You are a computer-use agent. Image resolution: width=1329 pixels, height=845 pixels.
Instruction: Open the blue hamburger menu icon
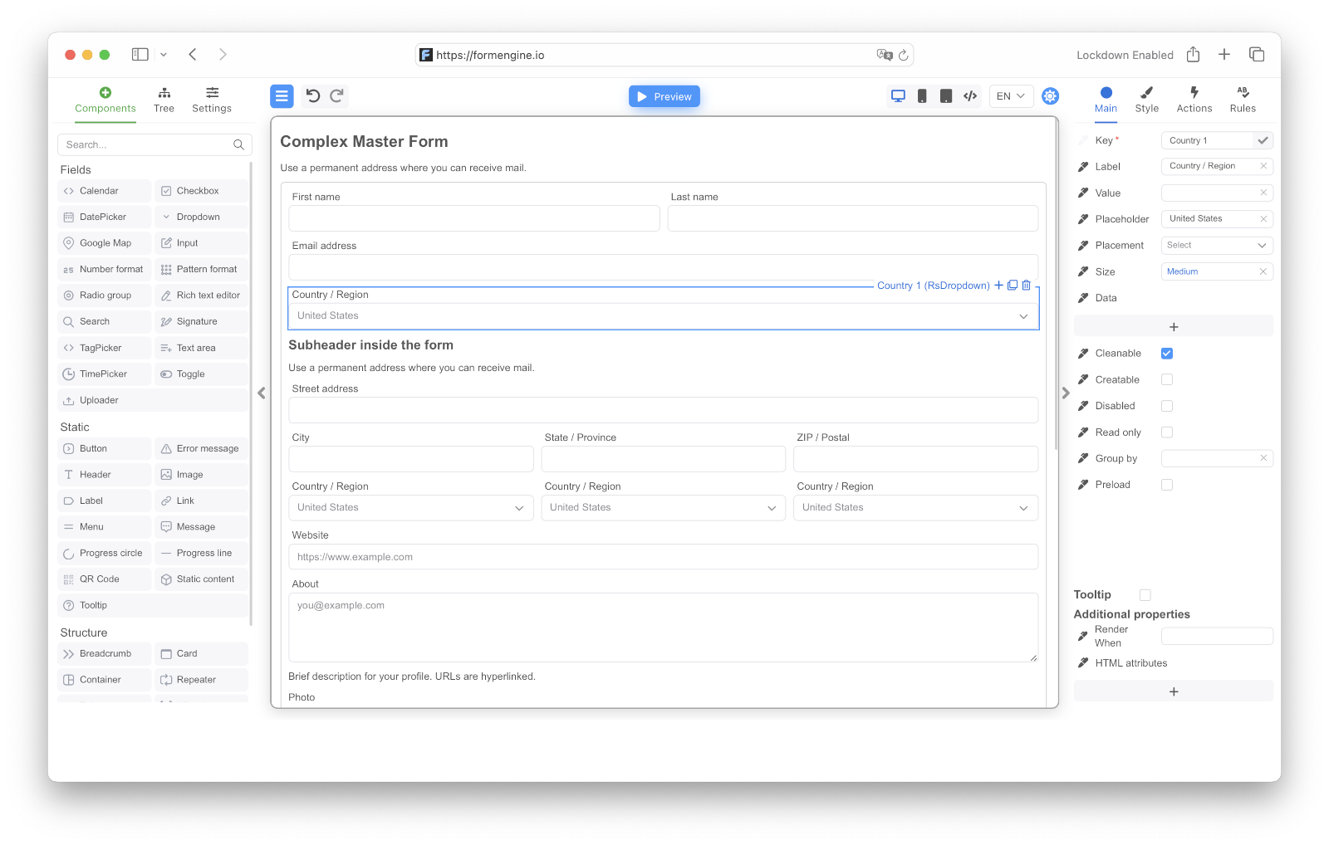click(282, 95)
